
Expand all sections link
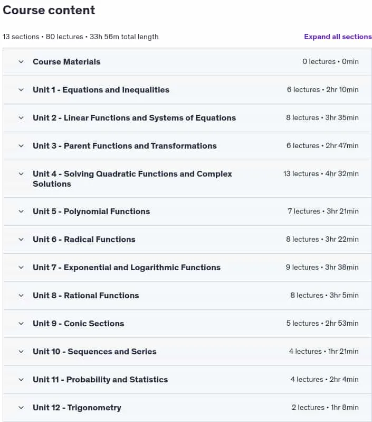(338, 36)
